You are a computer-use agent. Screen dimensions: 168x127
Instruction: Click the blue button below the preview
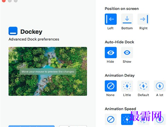pos(32,126)
